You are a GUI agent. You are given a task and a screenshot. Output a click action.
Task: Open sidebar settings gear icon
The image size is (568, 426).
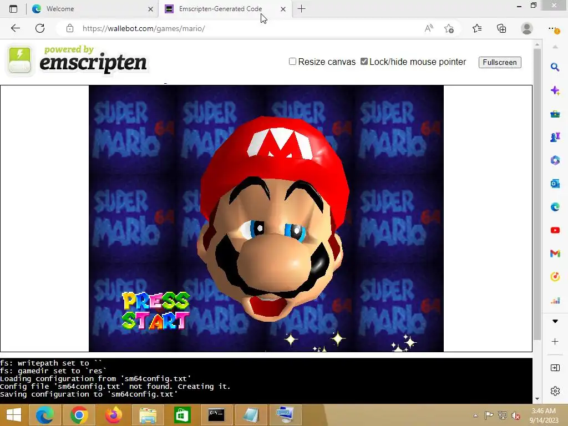point(555,391)
